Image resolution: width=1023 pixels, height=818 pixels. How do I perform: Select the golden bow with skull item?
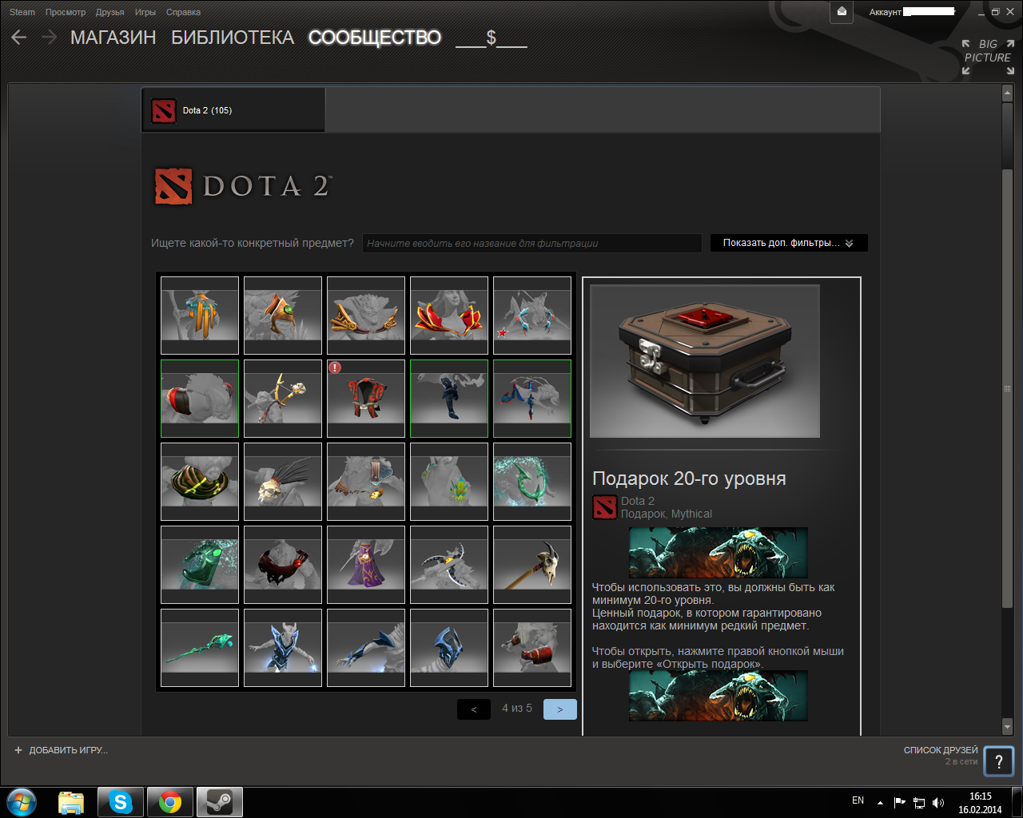[283, 399]
